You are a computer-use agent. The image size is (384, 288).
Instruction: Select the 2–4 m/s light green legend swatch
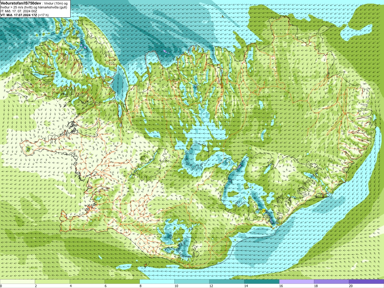pos(52,282)
